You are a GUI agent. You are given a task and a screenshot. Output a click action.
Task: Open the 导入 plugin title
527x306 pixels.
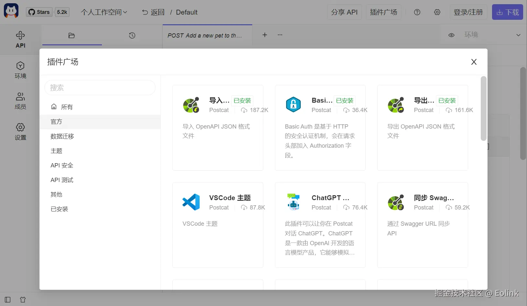click(219, 100)
